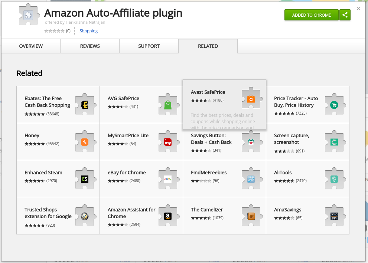The image size is (368, 263).
Task: Close the extension details dialog
Action: (x=358, y=9)
